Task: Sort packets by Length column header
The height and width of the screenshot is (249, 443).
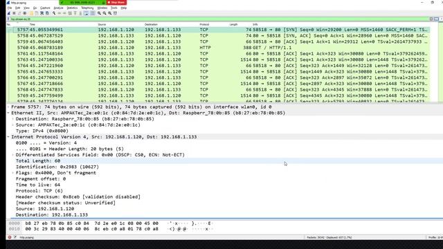Action: pyautogui.click(x=233, y=25)
